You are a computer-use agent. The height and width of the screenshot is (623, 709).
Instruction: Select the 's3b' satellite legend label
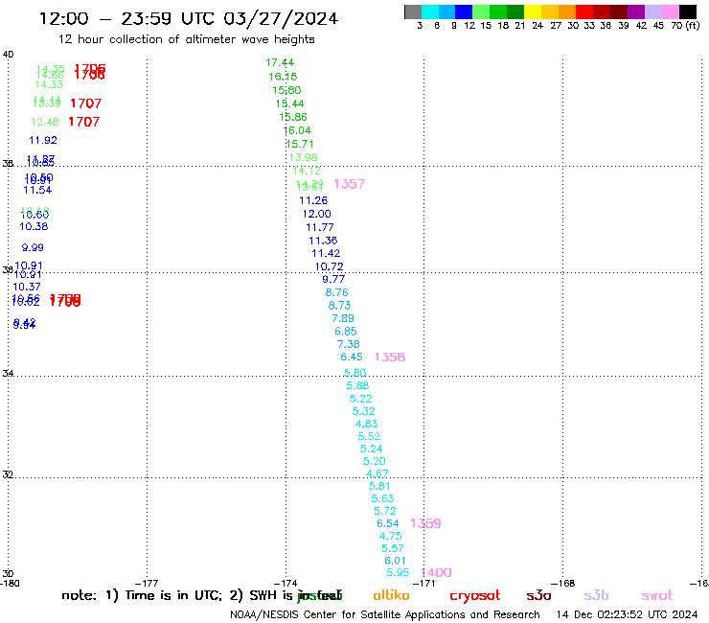point(596,595)
